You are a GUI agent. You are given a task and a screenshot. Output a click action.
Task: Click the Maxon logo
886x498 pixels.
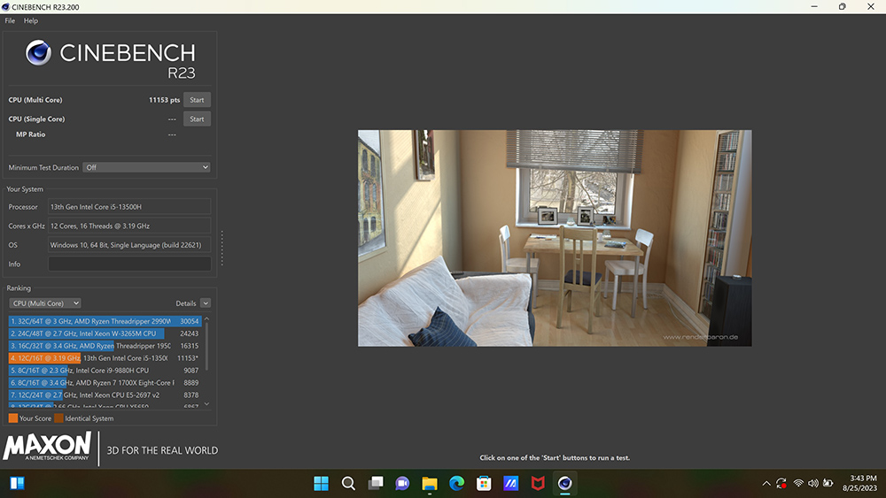point(48,447)
